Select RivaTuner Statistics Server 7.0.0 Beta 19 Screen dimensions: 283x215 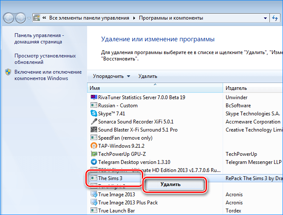[141, 97]
